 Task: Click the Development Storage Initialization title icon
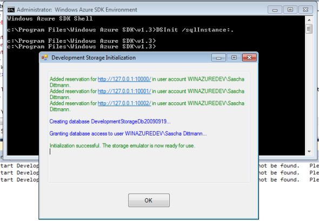coord(44,58)
